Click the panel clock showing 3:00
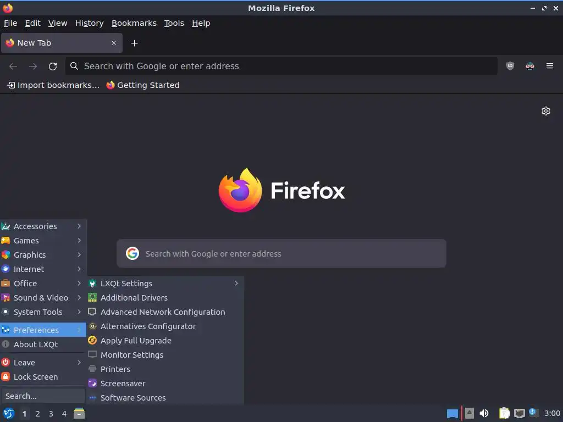The width and height of the screenshot is (563, 422). pyautogui.click(x=552, y=413)
